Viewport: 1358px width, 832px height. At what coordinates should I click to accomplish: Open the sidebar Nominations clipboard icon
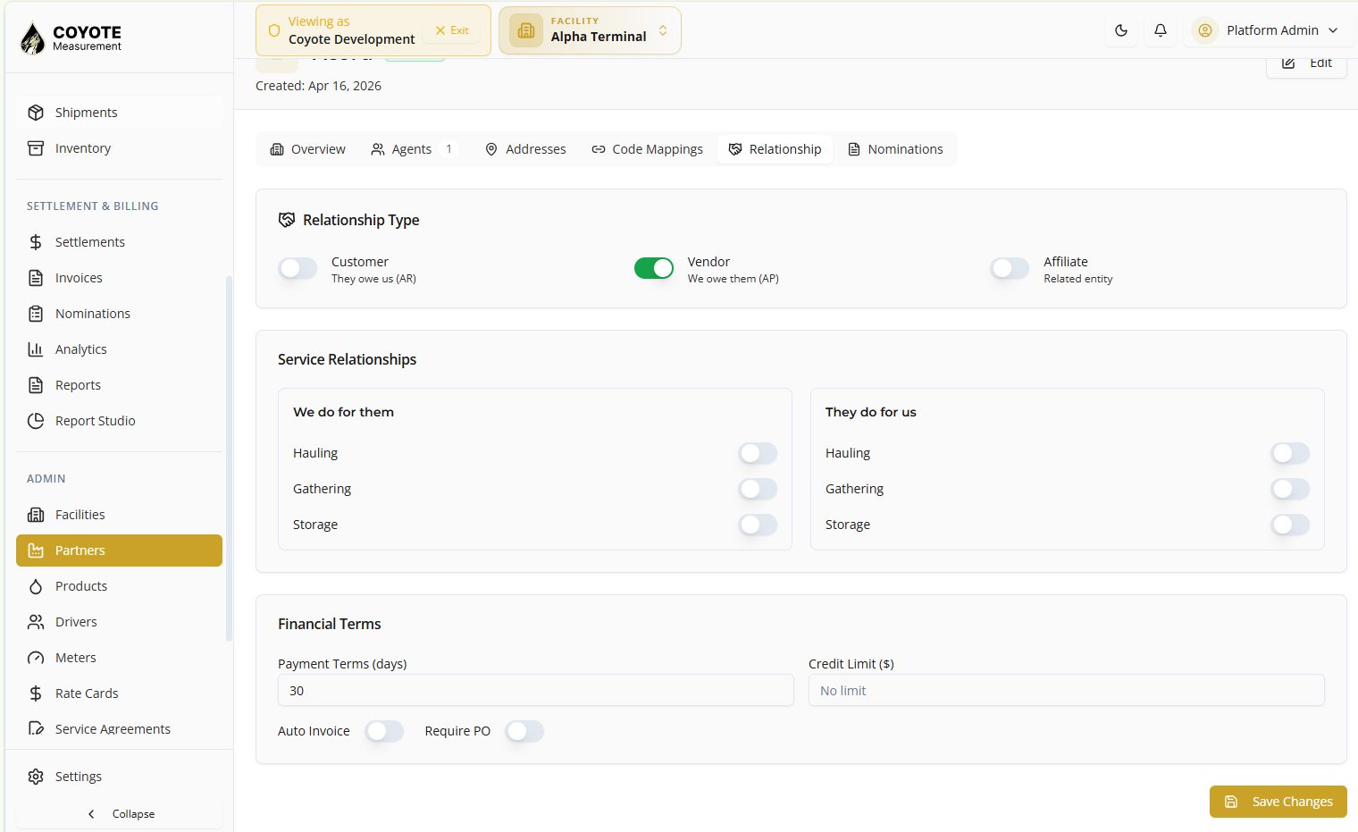(36, 314)
